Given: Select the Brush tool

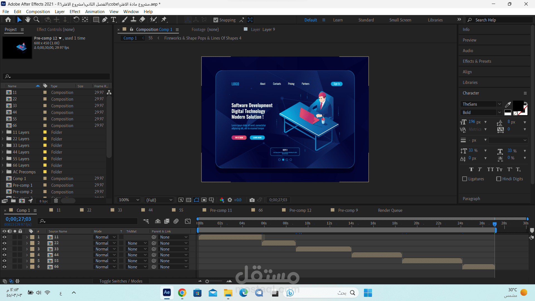Looking at the screenshot, I should click(x=125, y=20).
